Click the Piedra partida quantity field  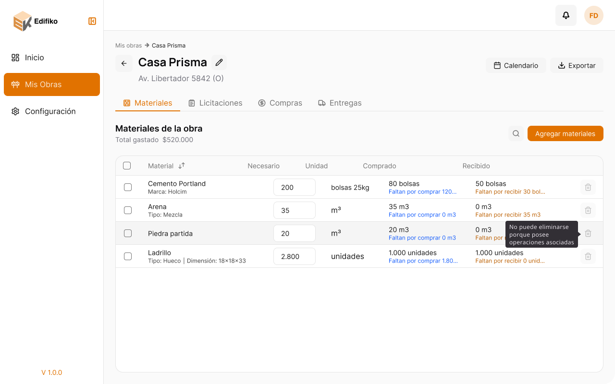point(295,233)
